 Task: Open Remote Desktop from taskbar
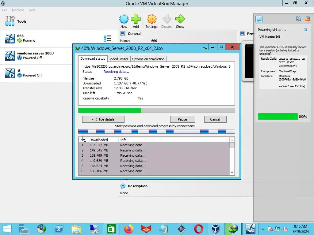click(x=94, y=229)
